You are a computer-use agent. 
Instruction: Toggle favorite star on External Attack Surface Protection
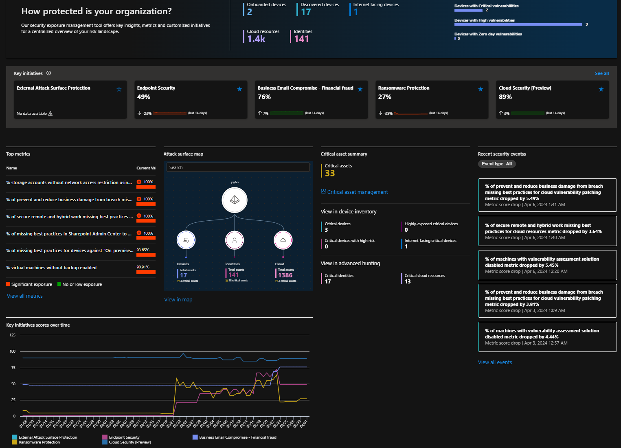point(119,89)
